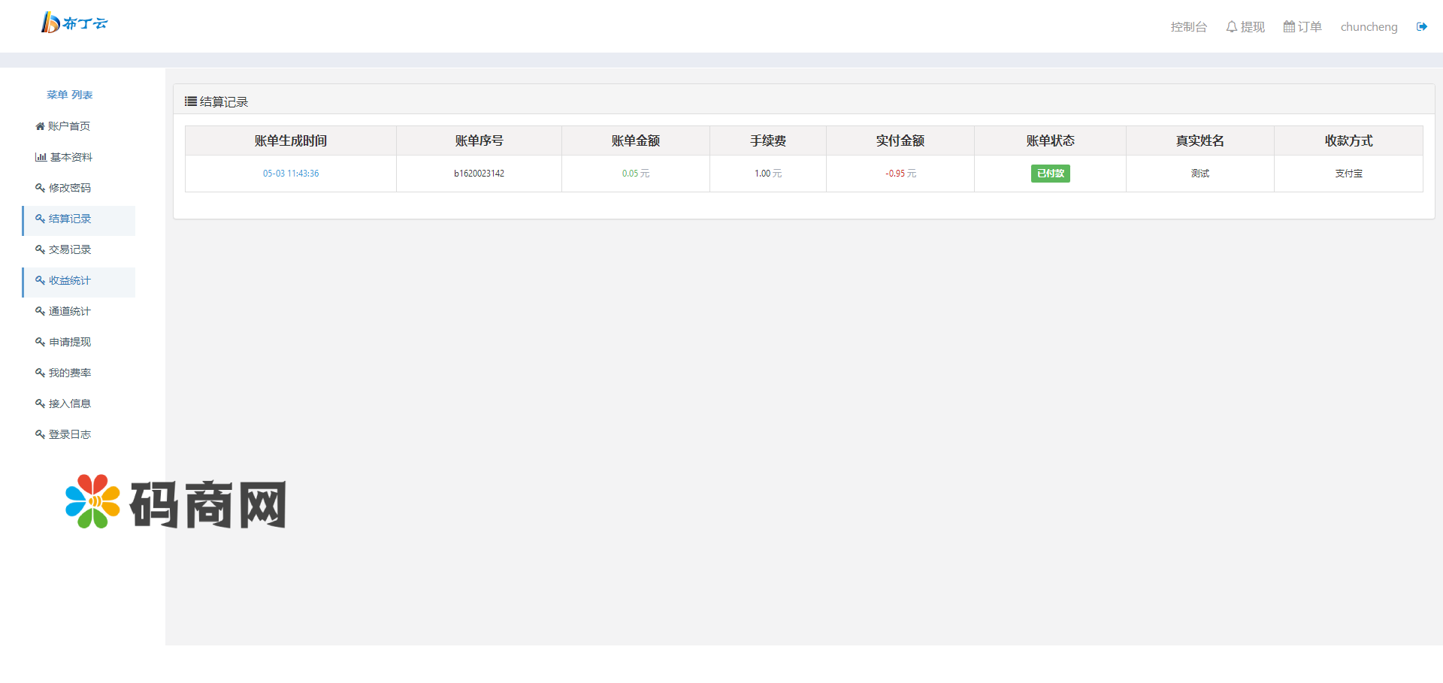Image resolution: width=1443 pixels, height=683 pixels.
Task: Open 收益统计 from the sidebar
Action: pos(70,280)
